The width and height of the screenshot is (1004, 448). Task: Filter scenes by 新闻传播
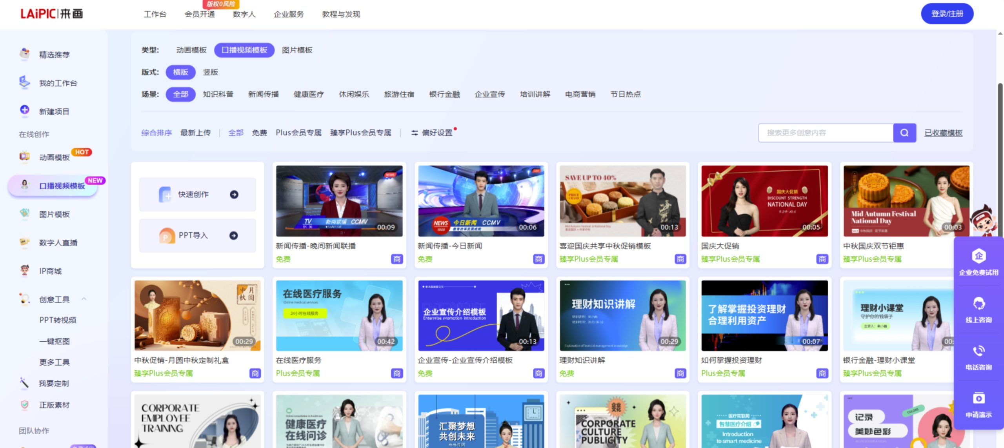pos(264,94)
